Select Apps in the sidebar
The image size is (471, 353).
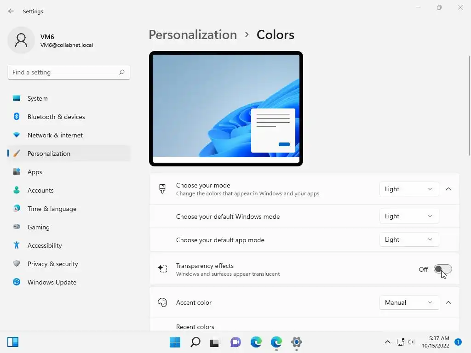[x=69, y=172]
